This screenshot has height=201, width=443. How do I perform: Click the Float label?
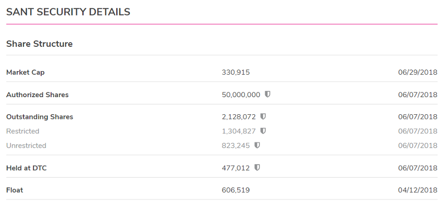point(15,190)
